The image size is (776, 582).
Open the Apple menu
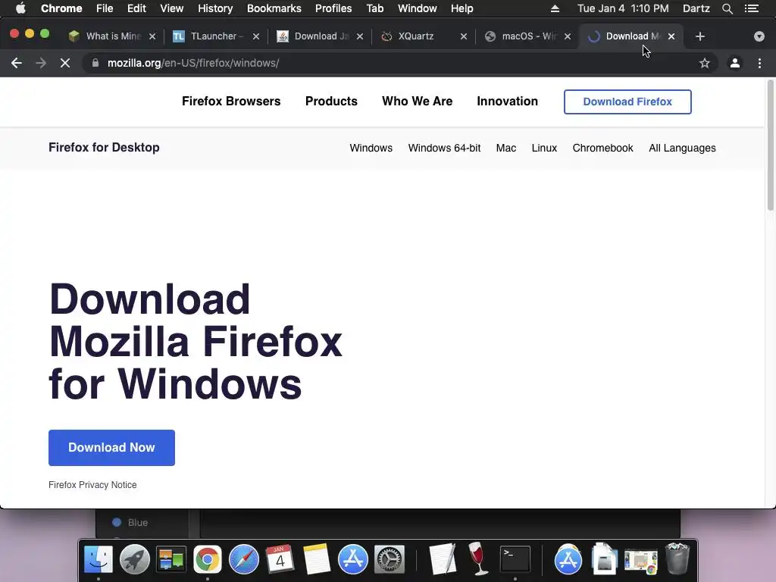(20, 8)
